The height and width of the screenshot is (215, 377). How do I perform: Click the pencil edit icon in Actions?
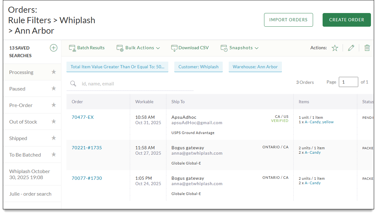pyautogui.click(x=351, y=48)
